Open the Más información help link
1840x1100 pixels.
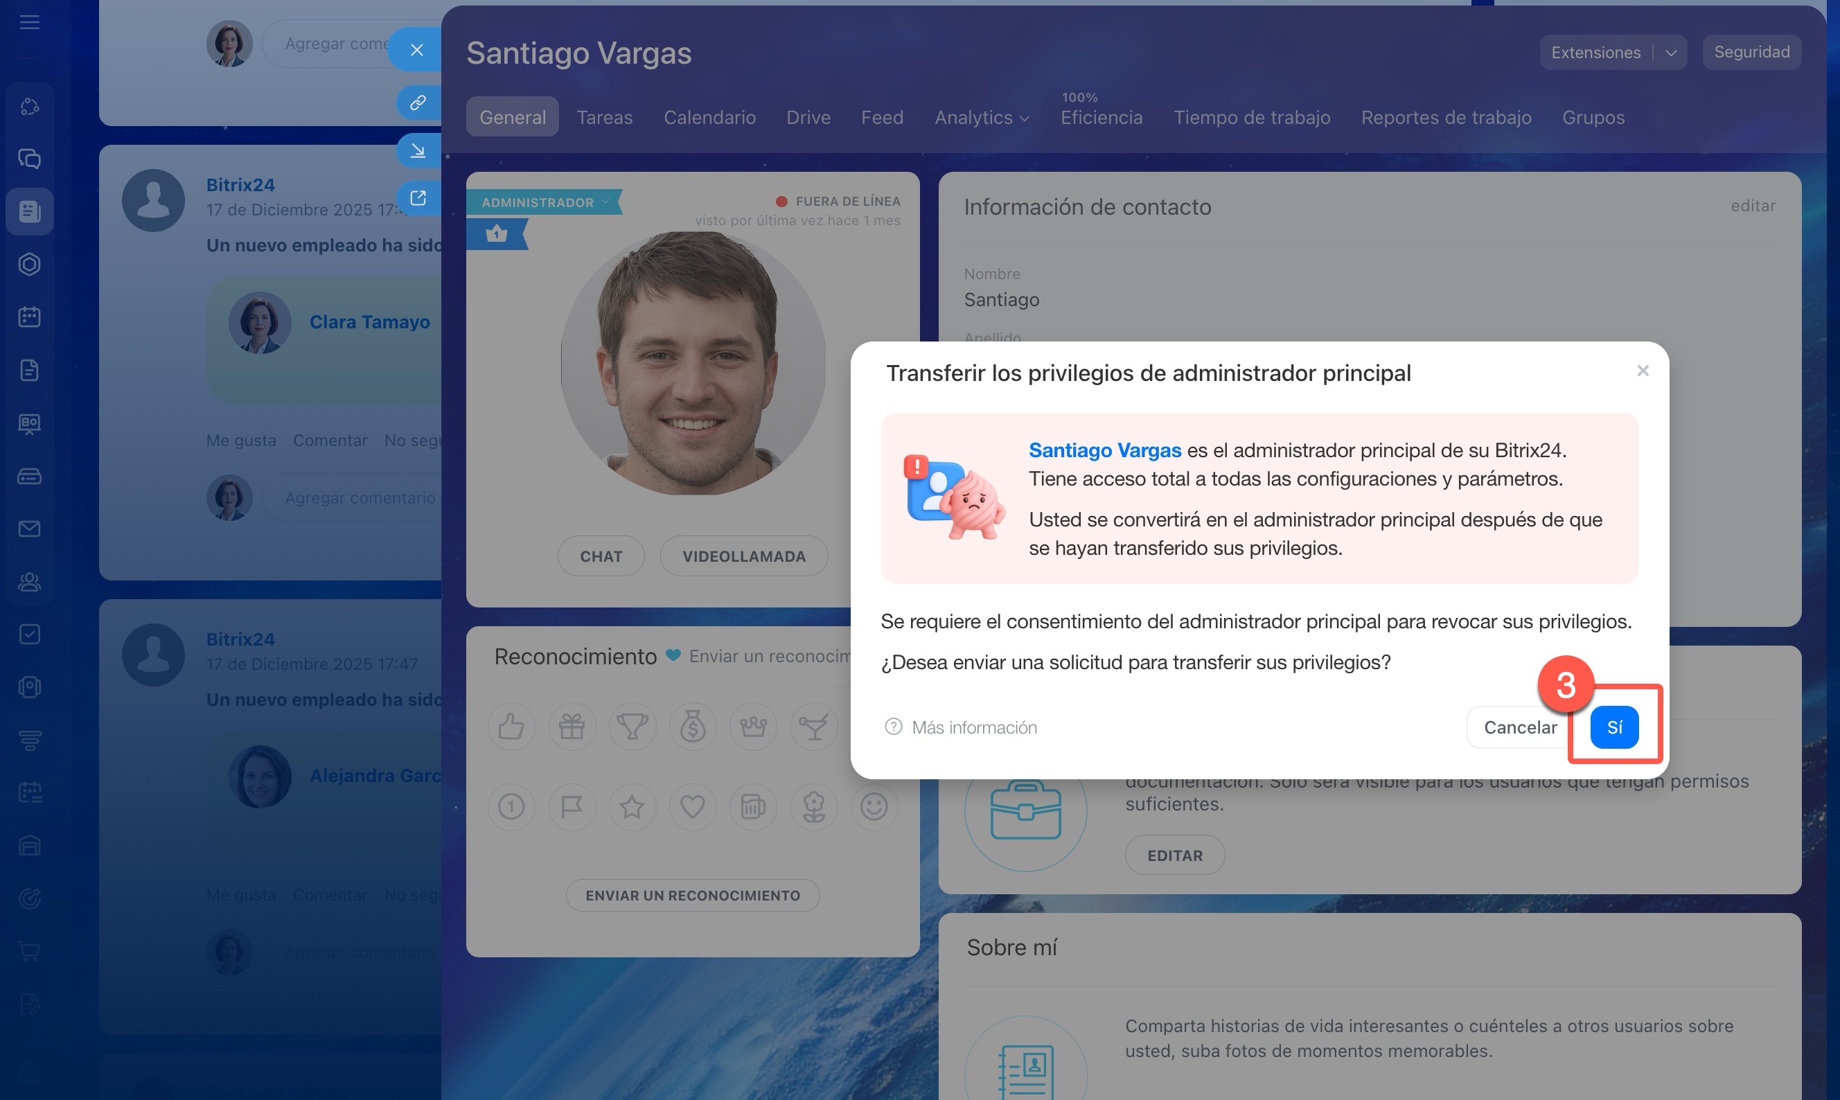pos(973,727)
